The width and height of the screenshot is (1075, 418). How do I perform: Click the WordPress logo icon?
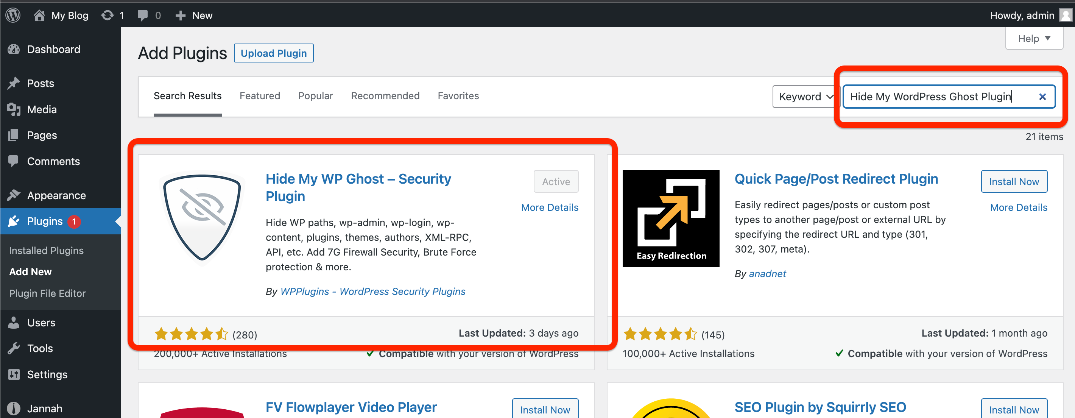(x=13, y=15)
